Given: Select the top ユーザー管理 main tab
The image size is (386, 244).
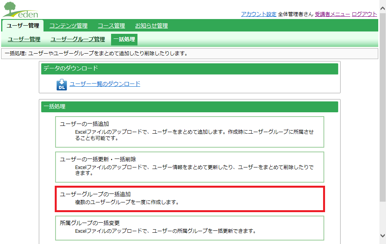Looking at the screenshot, I should (x=23, y=26).
